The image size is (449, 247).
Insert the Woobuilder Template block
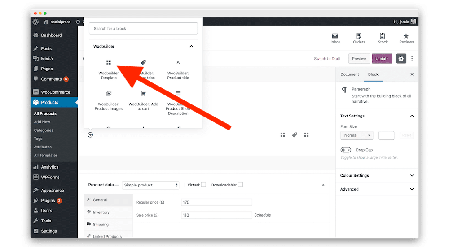(x=109, y=70)
